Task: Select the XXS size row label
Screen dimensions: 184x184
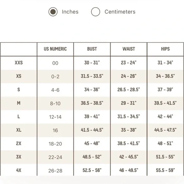Action: pos(19,63)
